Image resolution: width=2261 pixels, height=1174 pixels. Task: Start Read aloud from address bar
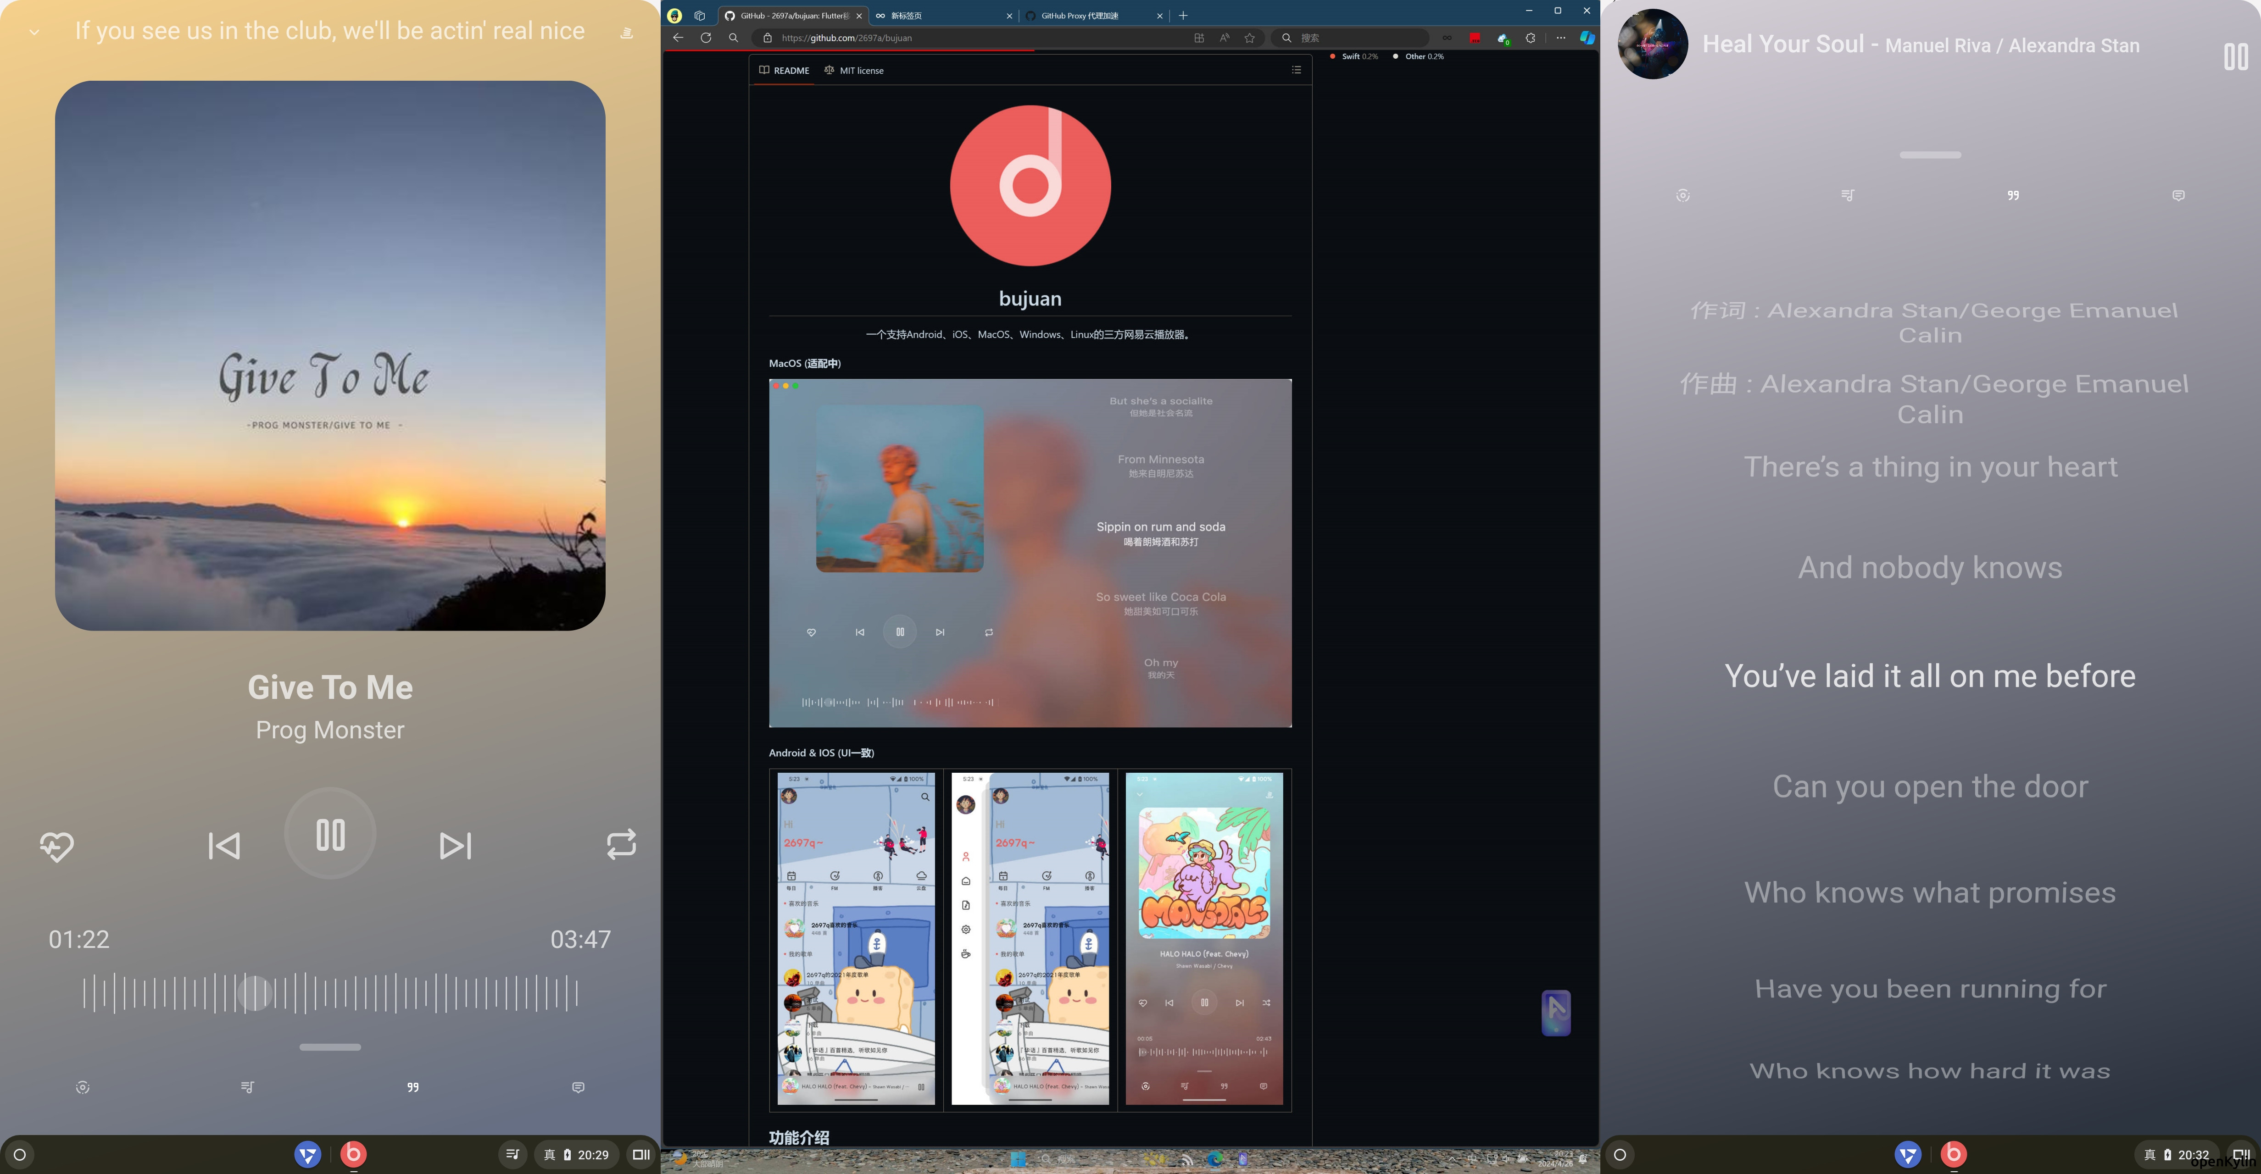(x=1225, y=38)
